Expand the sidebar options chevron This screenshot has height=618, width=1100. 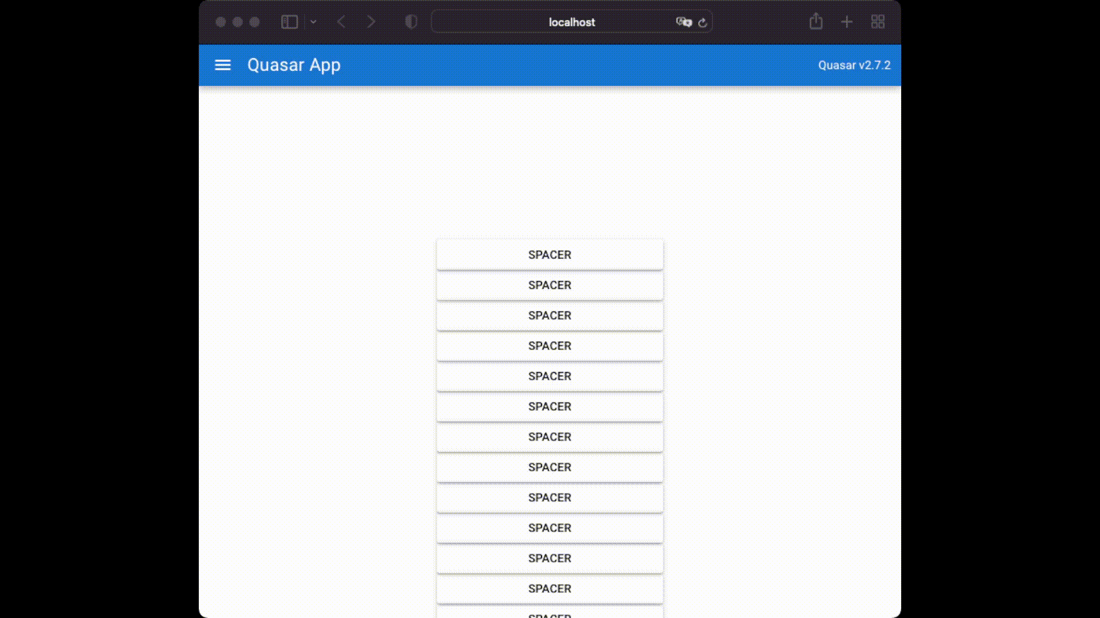pyautogui.click(x=313, y=22)
